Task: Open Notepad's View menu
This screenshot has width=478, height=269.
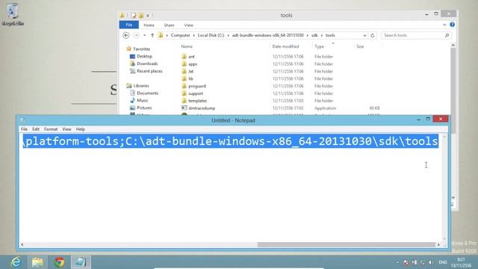Action: click(66, 129)
